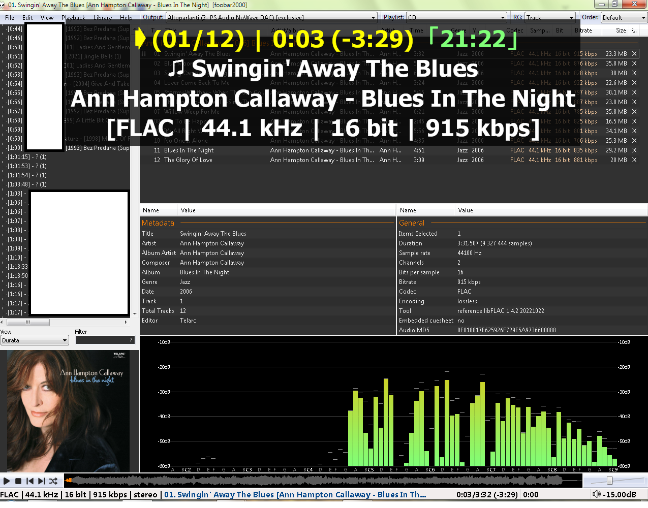This screenshot has width=648, height=508.
Task: Remove the 23.3 MB track with its X
Action: pos(634,54)
